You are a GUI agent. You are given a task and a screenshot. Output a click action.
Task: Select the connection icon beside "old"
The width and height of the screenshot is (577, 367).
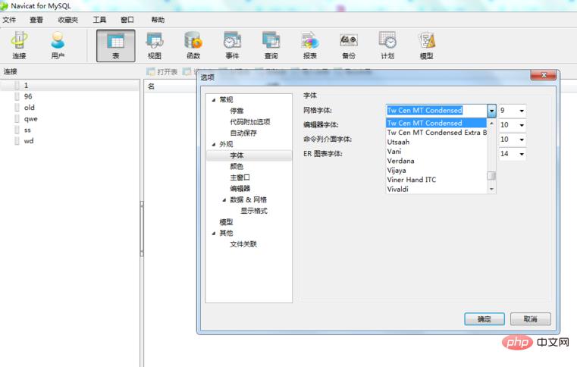click(17, 108)
